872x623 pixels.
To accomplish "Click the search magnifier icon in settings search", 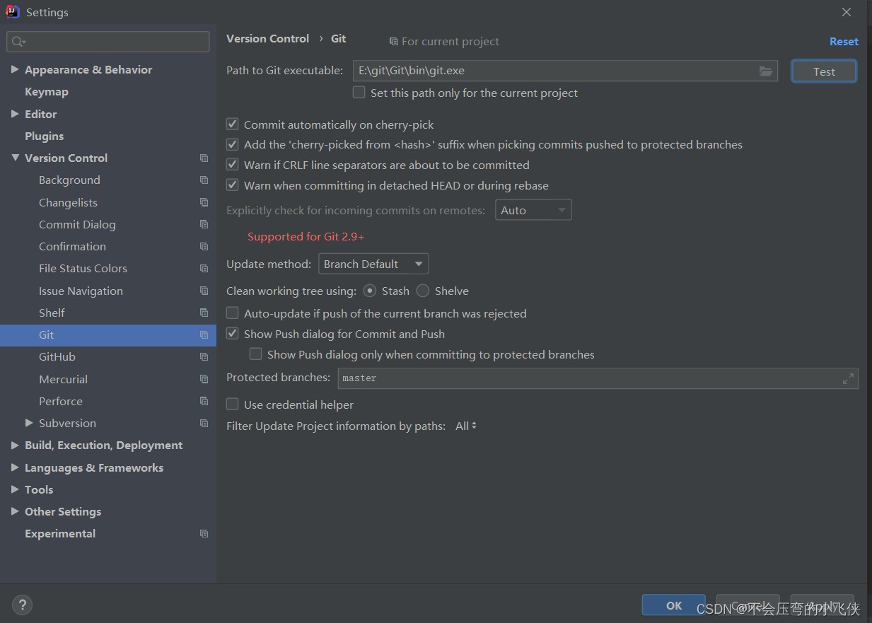I will [x=18, y=42].
